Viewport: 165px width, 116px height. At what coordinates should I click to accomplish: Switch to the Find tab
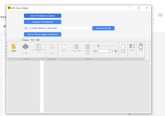pyautogui.click(x=32, y=40)
